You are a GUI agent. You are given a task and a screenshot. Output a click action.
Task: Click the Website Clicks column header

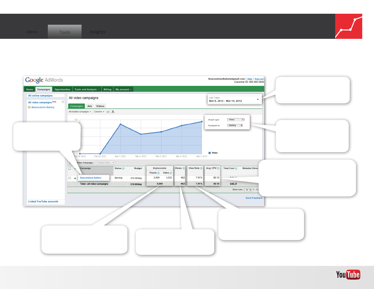(x=250, y=168)
